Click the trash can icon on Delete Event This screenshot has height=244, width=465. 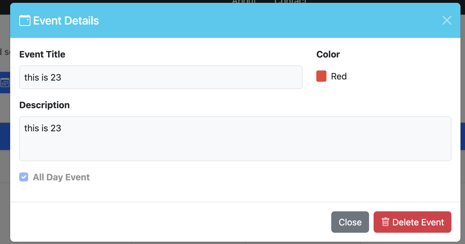coord(385,222)
